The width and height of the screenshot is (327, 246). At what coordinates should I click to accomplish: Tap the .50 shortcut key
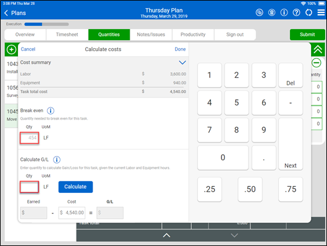coord(250,189)
